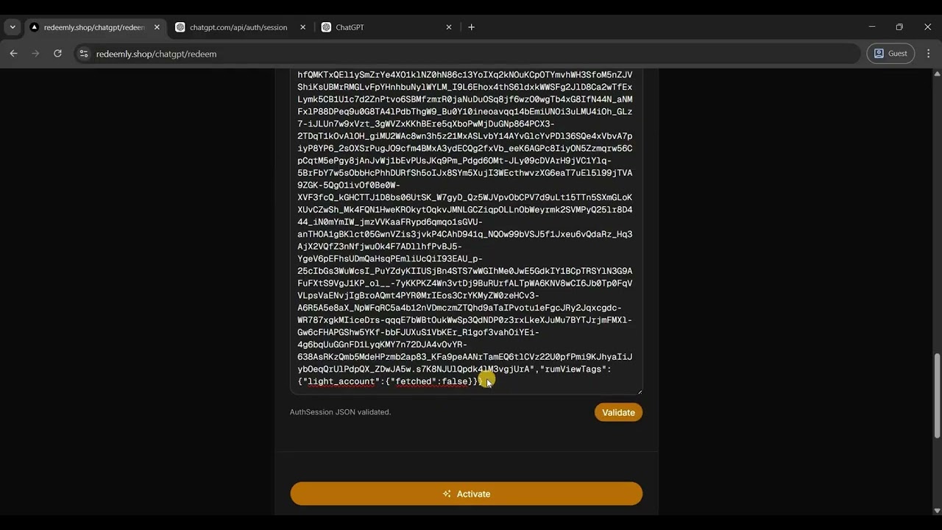This screenshot has width=942, height=530.
Task: Close the redeemly.shop tab
Action: [157, 27]
